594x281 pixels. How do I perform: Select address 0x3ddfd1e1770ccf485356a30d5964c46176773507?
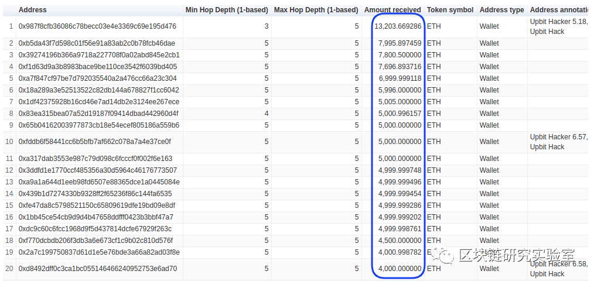point(98,170)
